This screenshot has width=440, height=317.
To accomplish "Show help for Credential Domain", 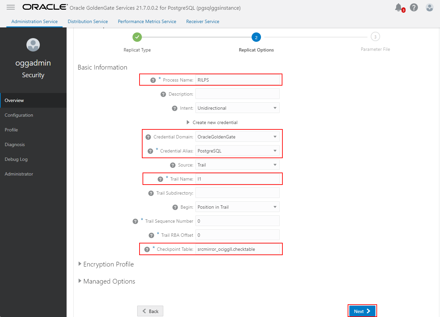I will [x=148, y=137].
